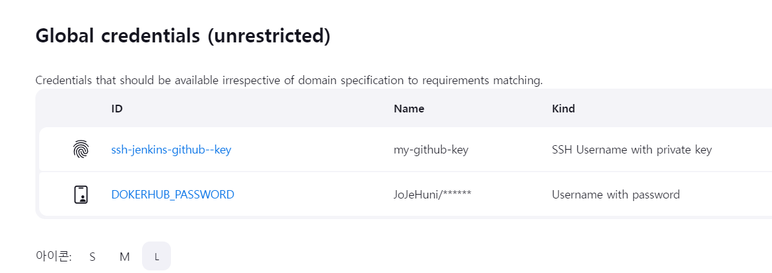Click the credentials domain description text

289,80
